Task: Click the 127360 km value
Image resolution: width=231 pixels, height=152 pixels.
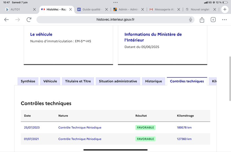Action: click(184, 139)
